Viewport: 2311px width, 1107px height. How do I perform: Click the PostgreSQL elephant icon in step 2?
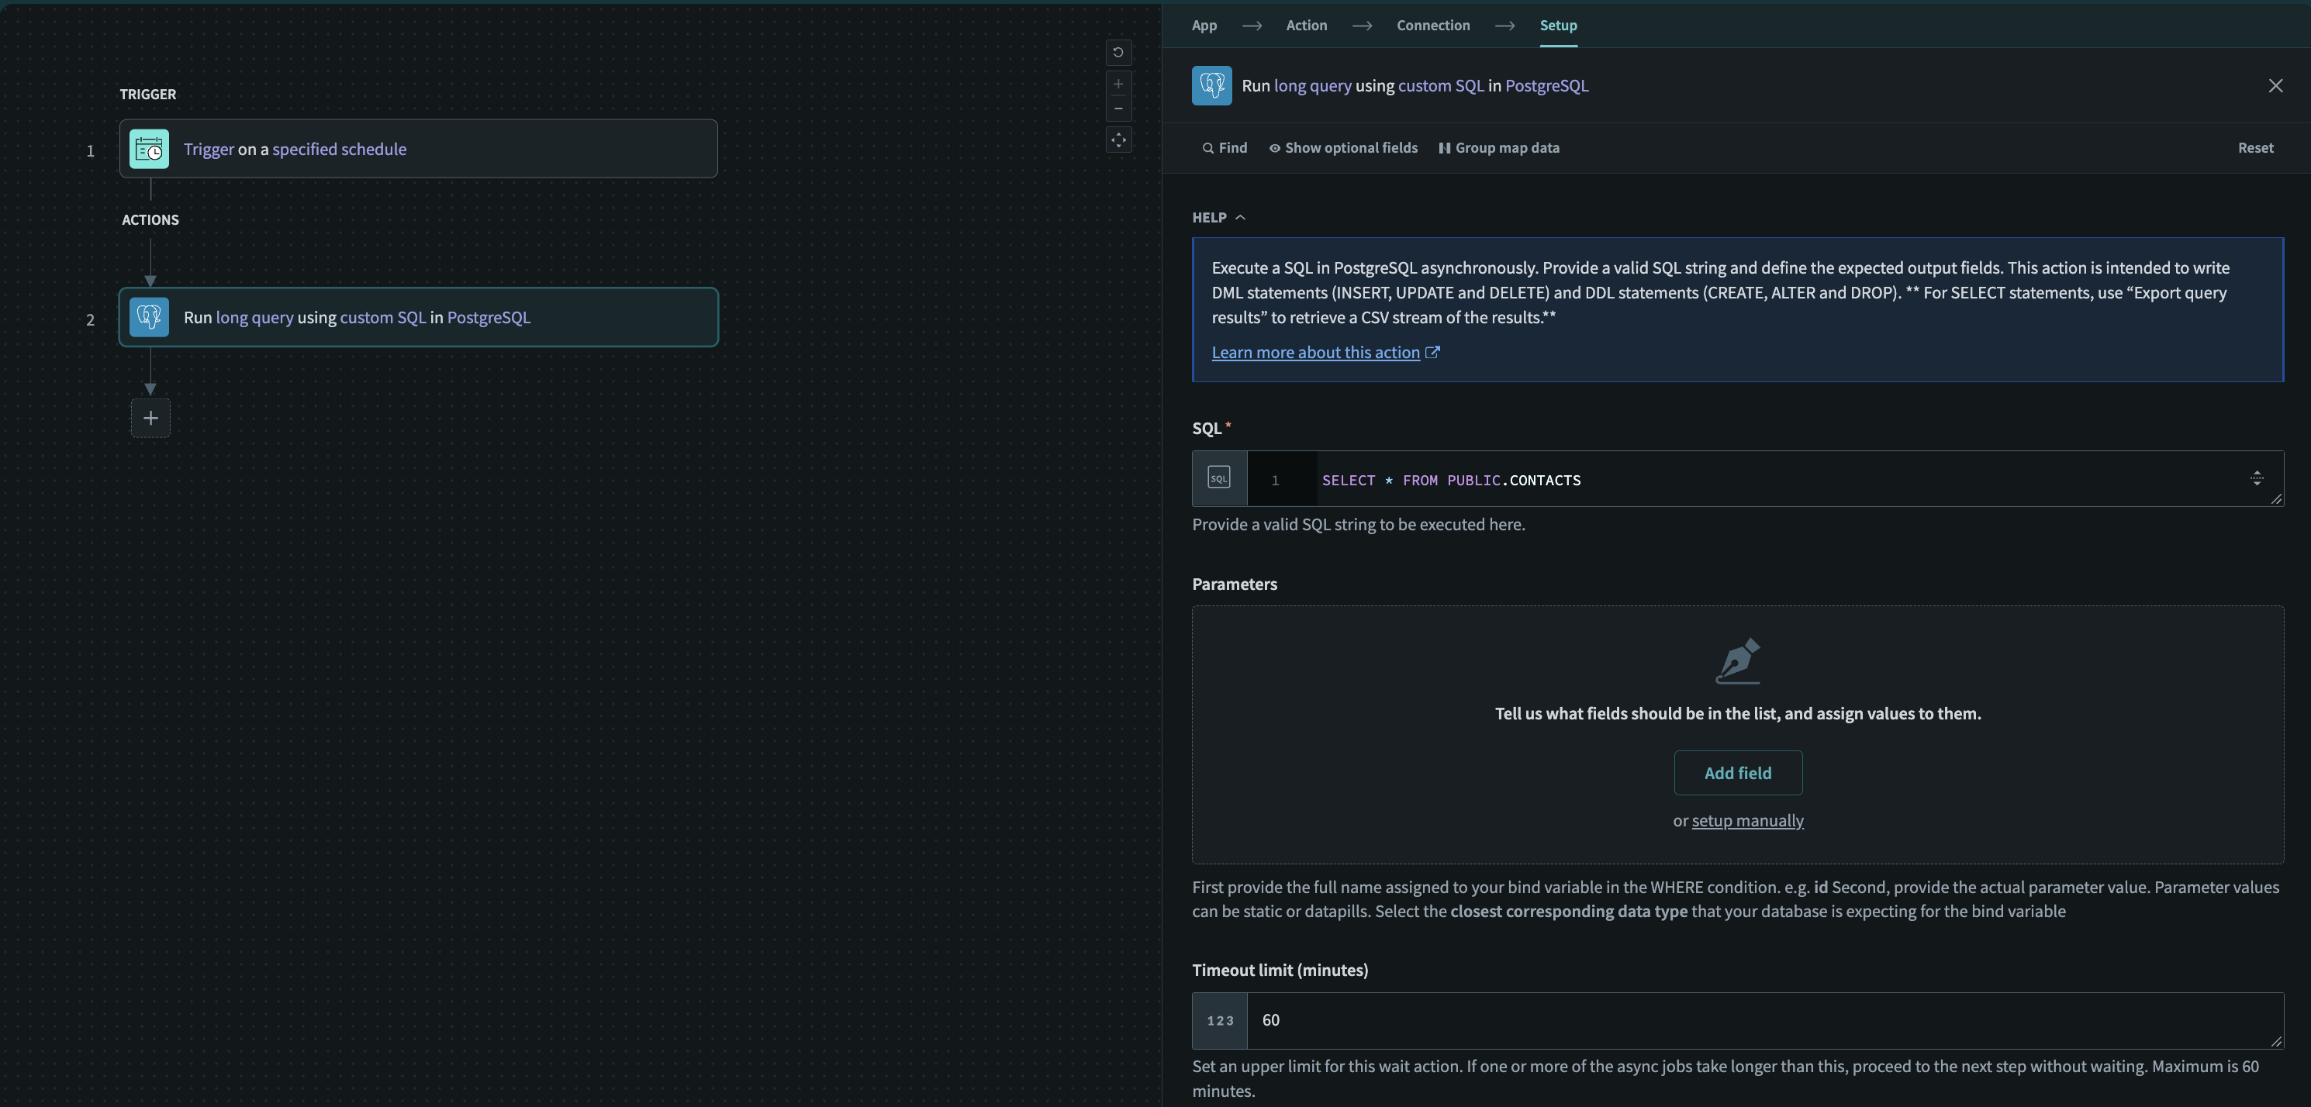click(149, 316)
